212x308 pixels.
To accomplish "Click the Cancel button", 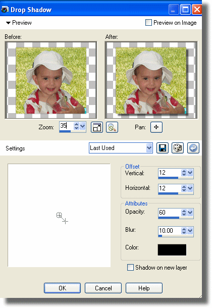I will 103,288.
